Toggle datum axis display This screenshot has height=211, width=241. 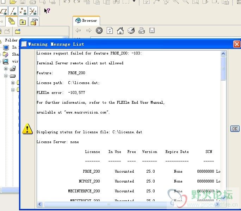13,11
